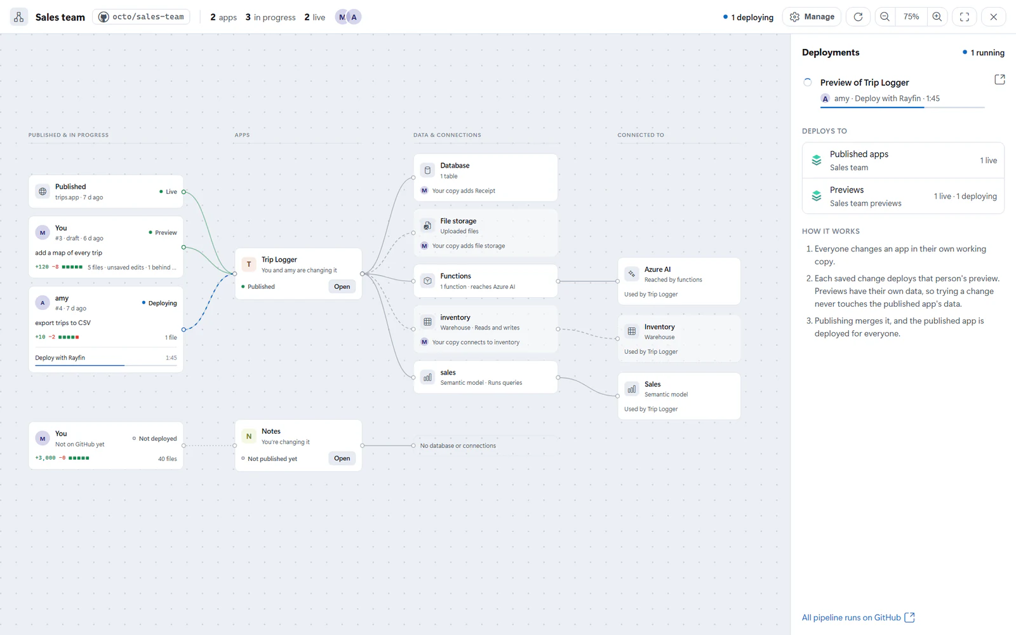Click the '1 function · reaches Azure AI' text
The image size is (1016, 635).
coord(478,286)
